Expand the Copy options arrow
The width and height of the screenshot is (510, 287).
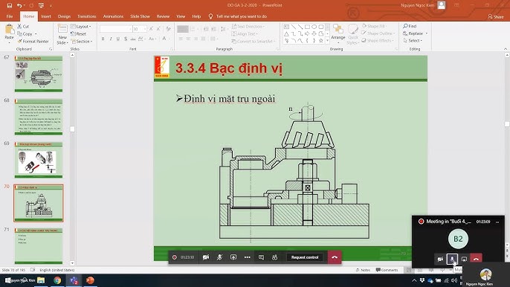(36, 34)
